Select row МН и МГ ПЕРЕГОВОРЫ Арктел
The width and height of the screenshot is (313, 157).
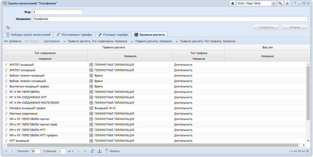154,119
